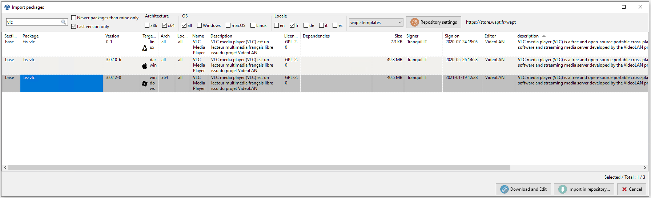Cancel the import dialog

(632, 189)
